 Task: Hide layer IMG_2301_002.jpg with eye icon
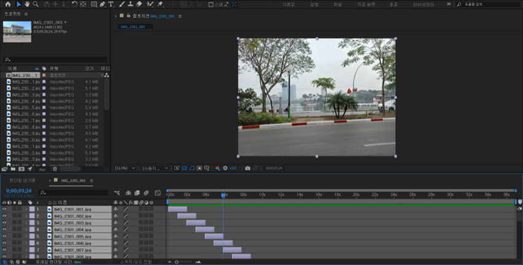point(4,216)
